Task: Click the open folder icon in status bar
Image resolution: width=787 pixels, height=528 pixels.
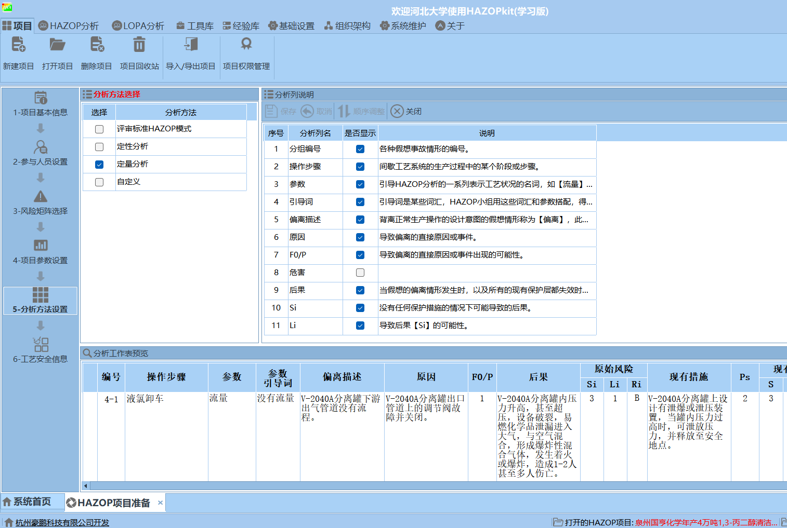Action: [x=558, y=522]
